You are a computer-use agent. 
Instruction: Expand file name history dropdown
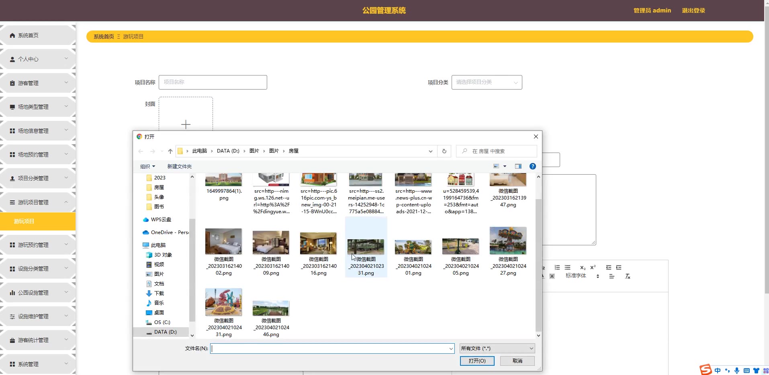point(451,349)
